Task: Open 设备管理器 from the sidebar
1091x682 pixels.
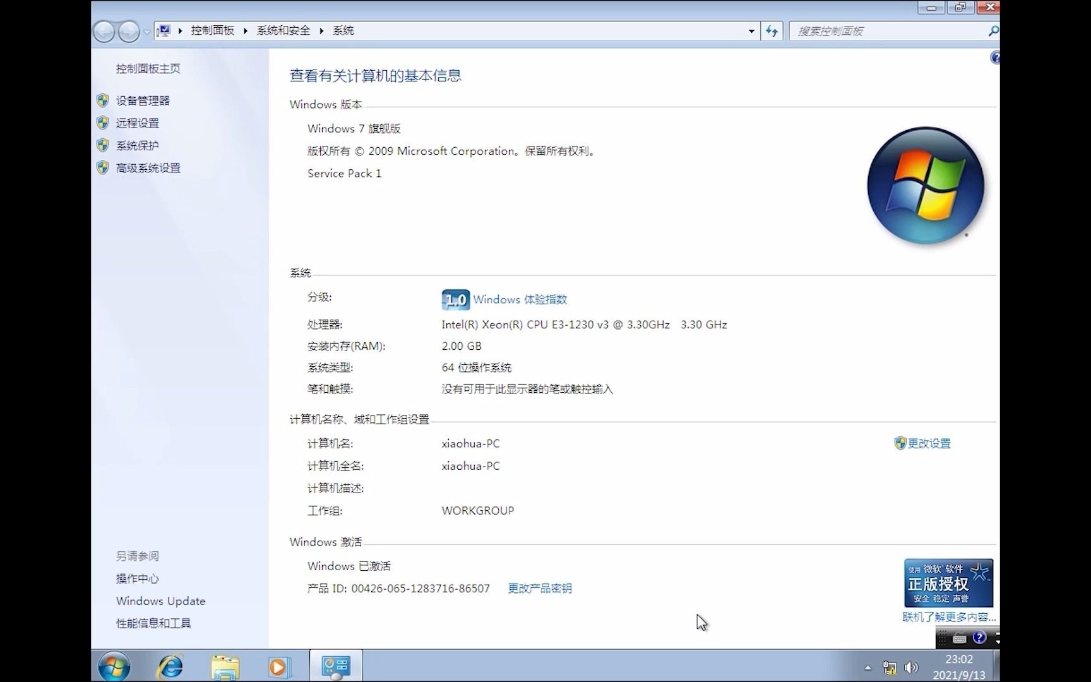Action: click(143, 100)
